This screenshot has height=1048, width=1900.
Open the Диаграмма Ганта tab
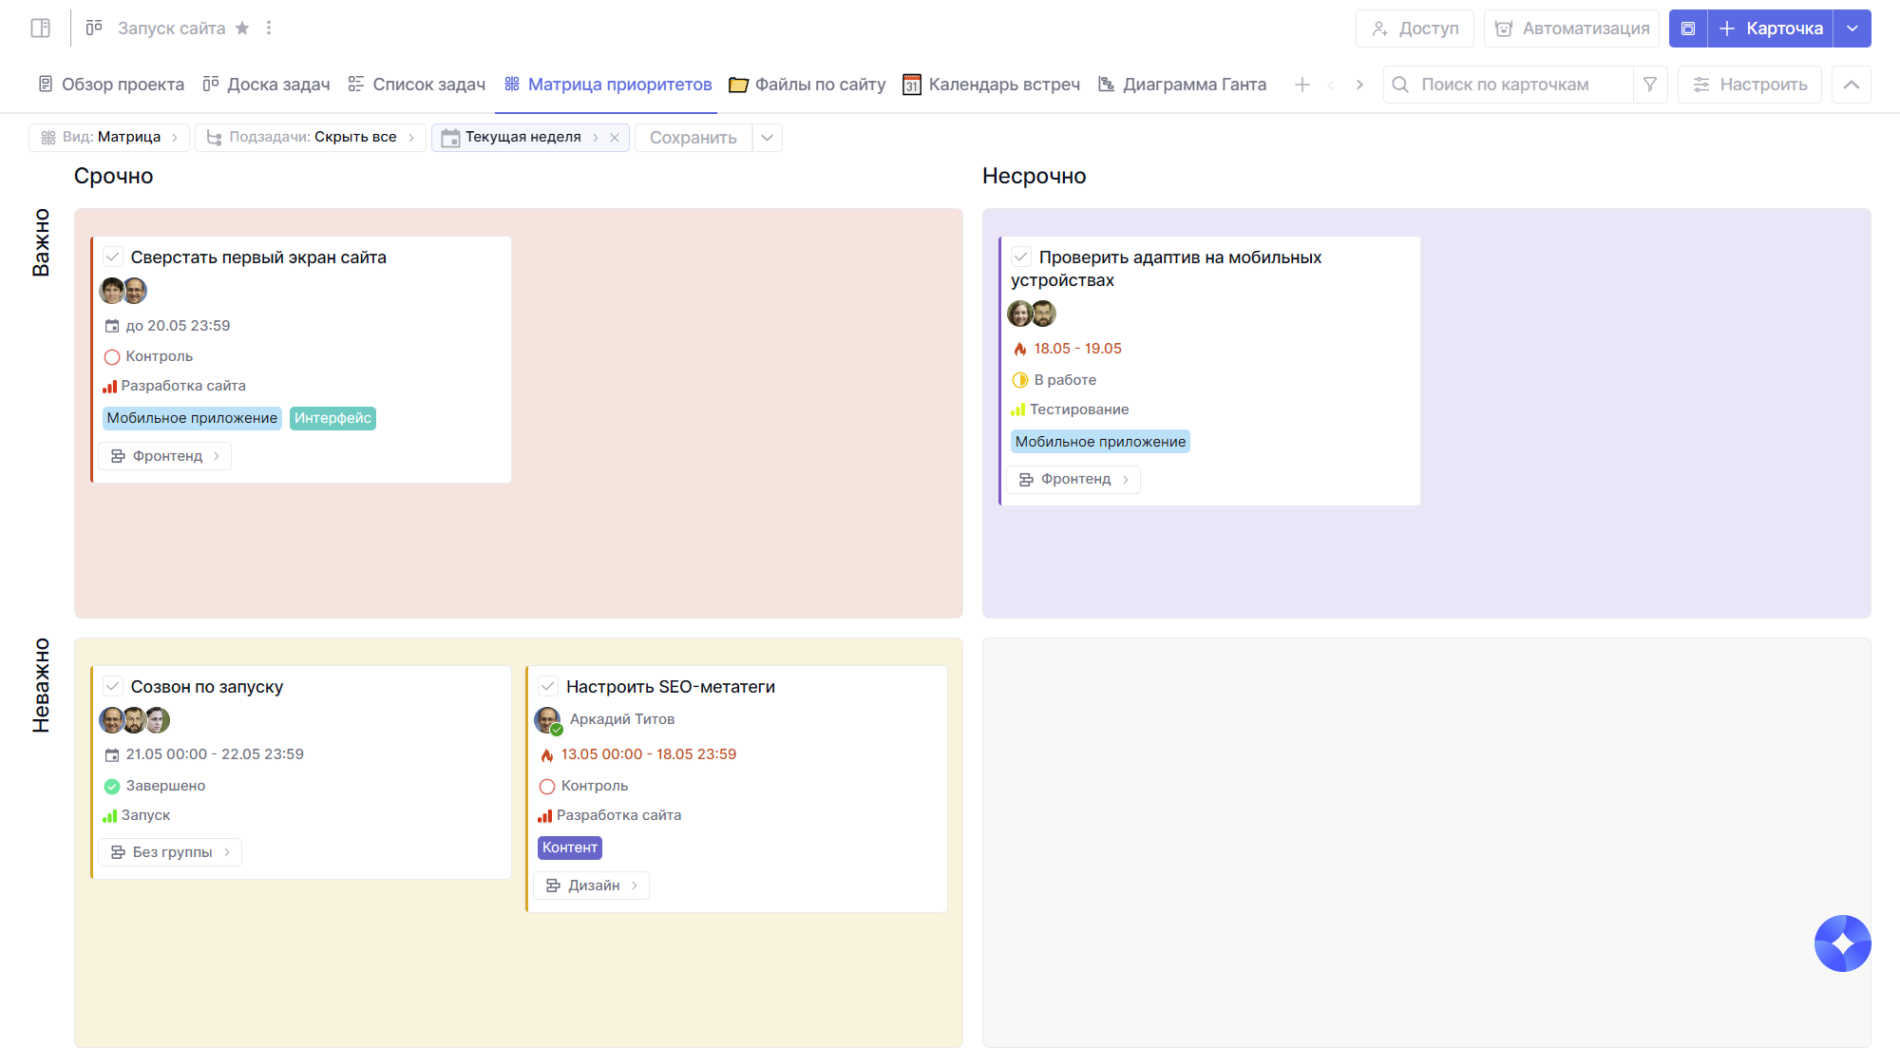click(x=1183, y=85)
